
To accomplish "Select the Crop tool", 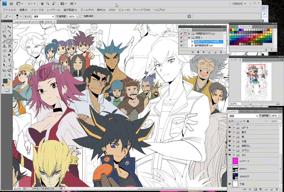I will pyautogui.click(x=4, y=36).
